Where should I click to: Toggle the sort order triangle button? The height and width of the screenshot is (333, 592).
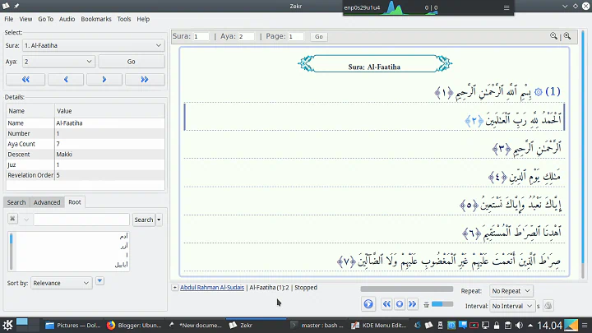(99, 281)
